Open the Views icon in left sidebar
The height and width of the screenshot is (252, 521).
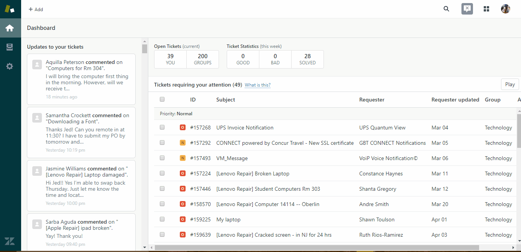10,47
